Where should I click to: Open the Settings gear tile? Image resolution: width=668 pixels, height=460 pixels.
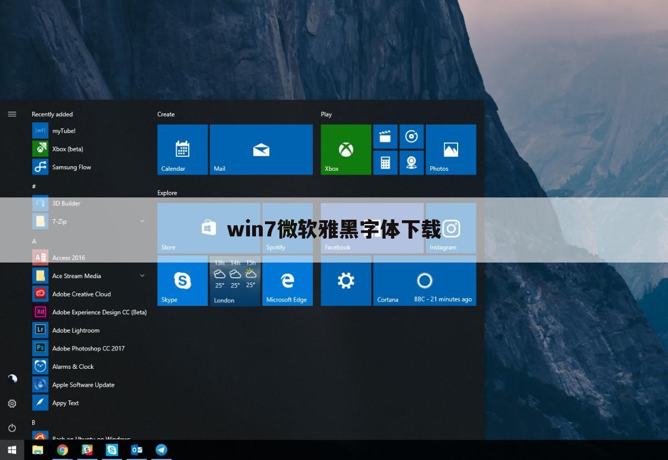346,280
